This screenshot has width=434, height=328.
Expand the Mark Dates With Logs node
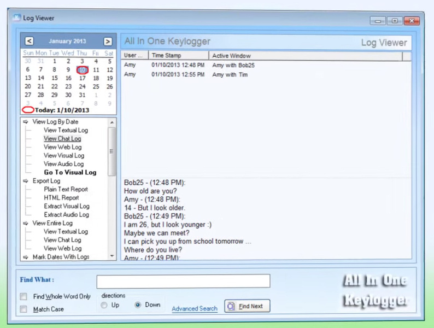pyautogui.click(x=26, y=257)
